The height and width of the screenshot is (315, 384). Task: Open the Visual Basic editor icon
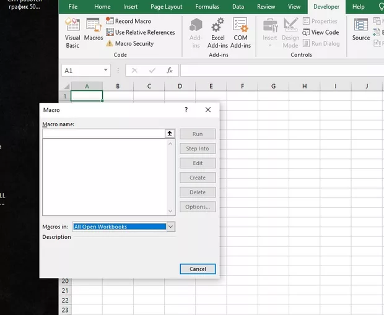click(72, 32)
